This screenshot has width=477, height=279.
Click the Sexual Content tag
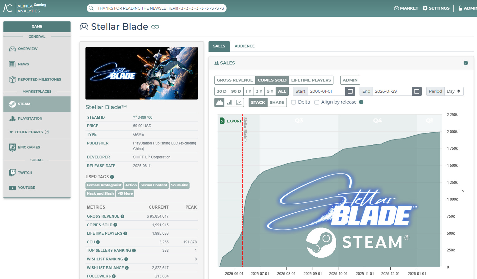(154, 185)
